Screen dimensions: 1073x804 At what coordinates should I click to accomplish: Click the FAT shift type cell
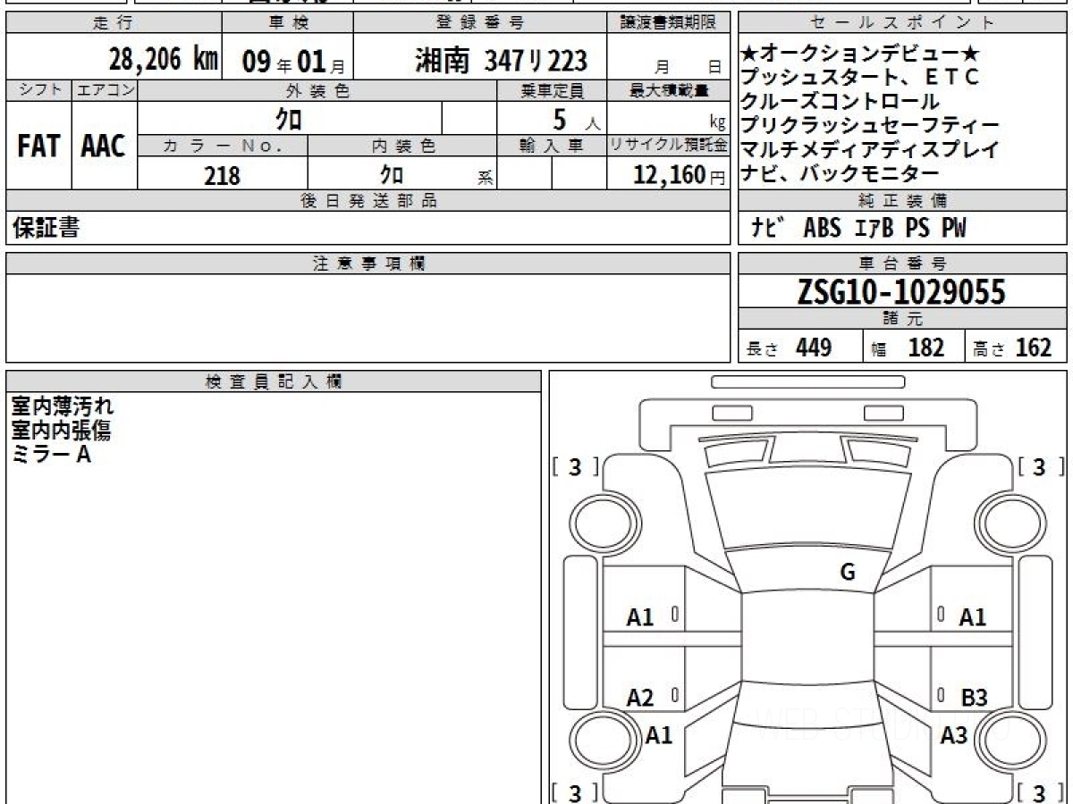[38, 147]
